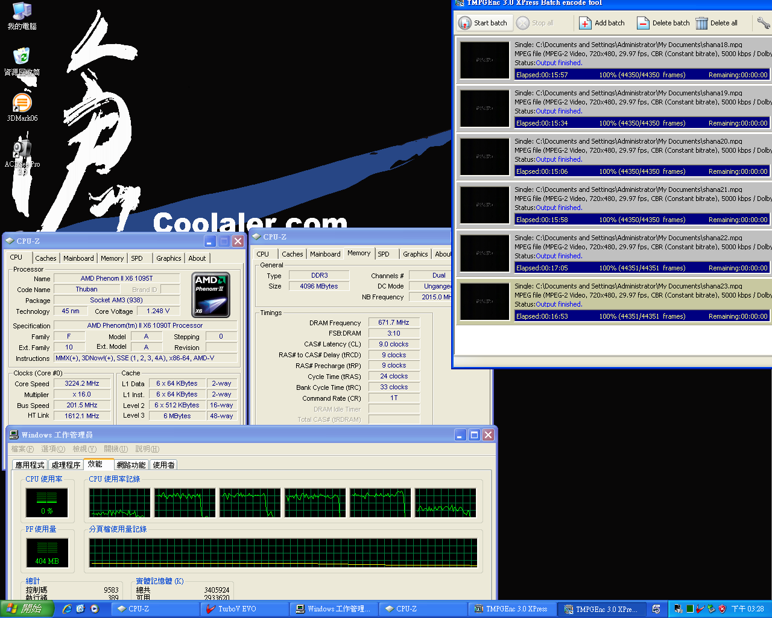
Task: Launch the media player quick launch icon
Action: pos(95,609)
